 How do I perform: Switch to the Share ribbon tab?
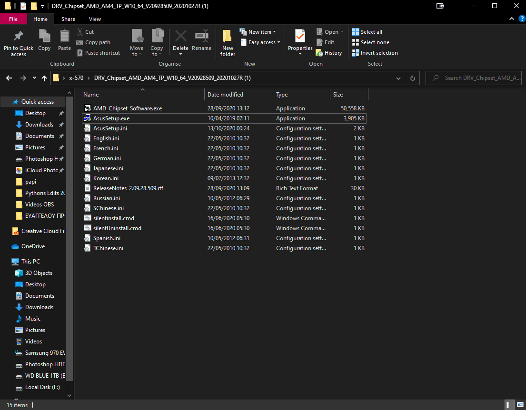pyautogui.click(x=68, y=19)
